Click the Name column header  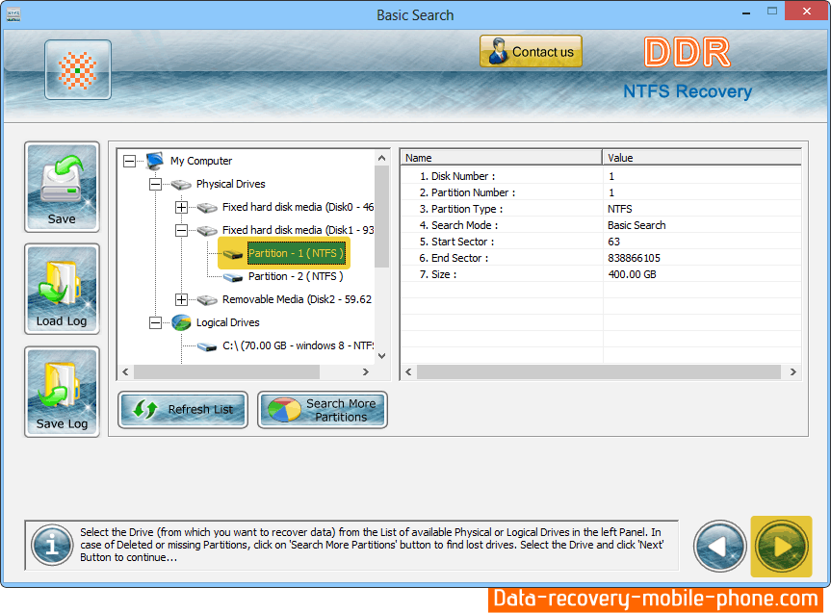[501, 158]
